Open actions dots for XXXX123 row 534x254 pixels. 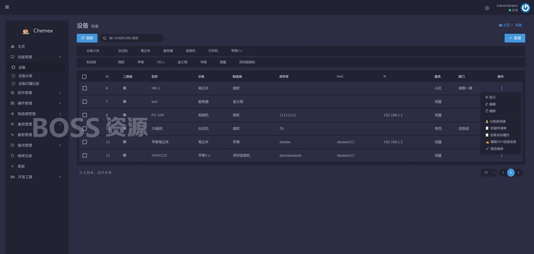pyautogui.click(x=502, y=155)
